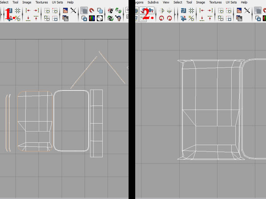Update PSD networks icon in left editor

(118, 11)
